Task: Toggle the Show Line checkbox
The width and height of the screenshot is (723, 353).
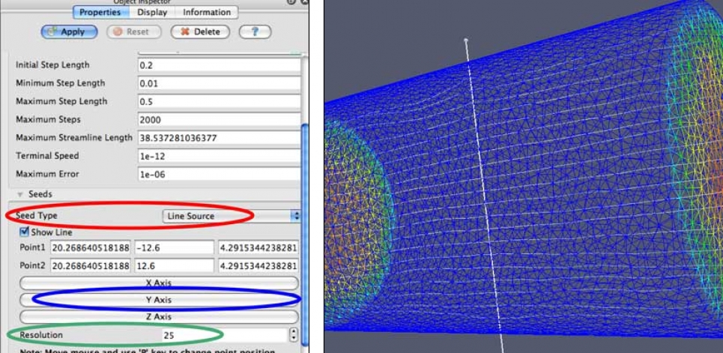Action: click(x=25, y=232)
